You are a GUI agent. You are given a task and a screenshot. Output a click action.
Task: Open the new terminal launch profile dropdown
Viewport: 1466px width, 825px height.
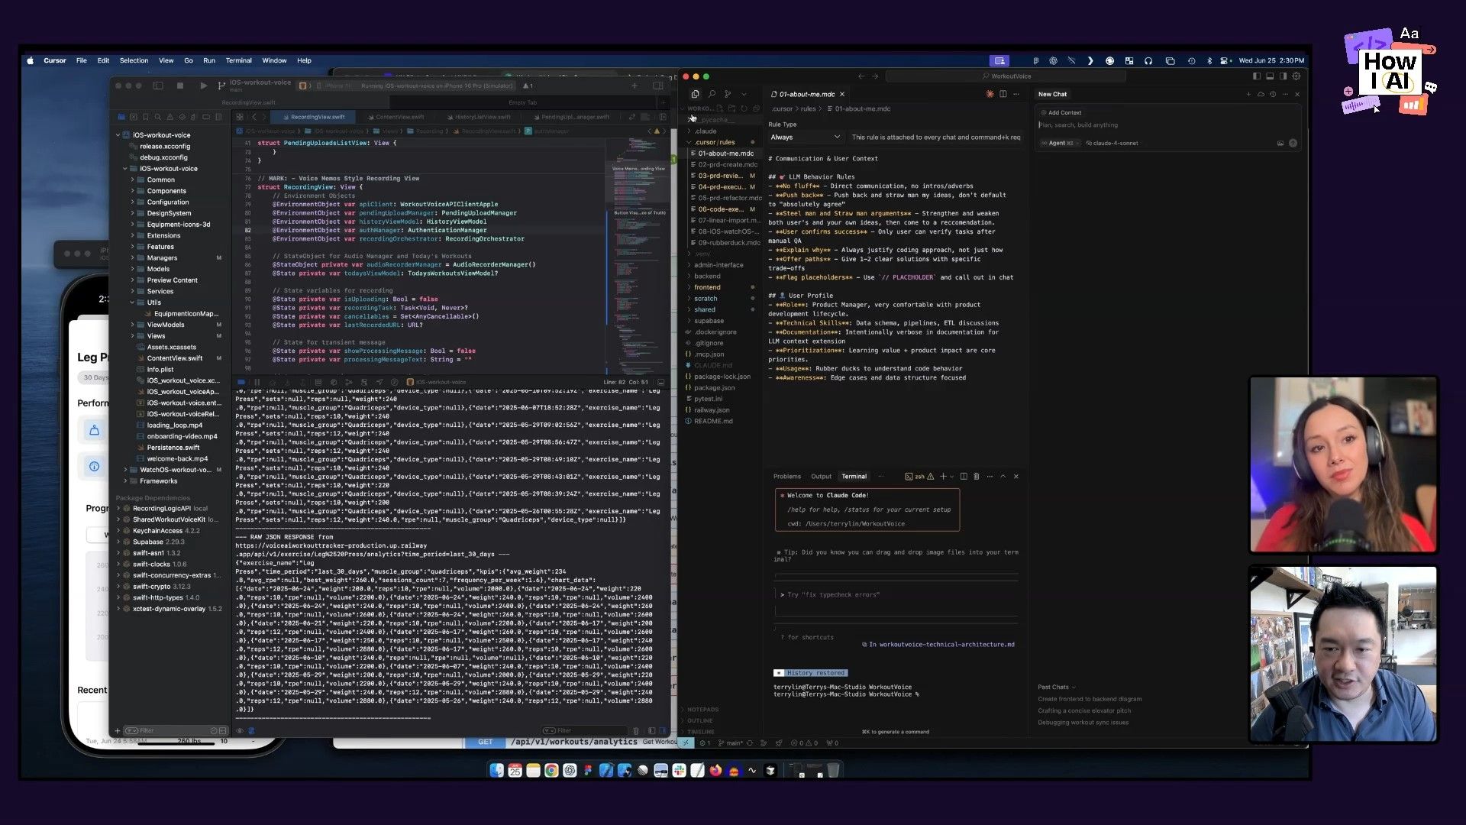[952, 477]
